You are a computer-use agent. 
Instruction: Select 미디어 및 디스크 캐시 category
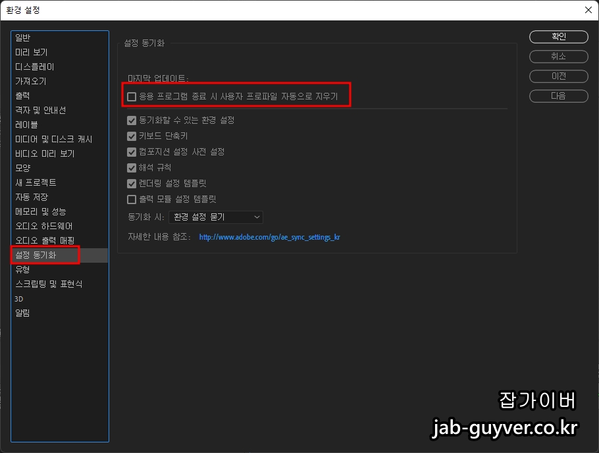[x=60, y=139]
